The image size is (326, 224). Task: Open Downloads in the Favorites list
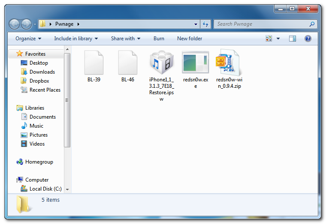pyautogui.click(x=42, y=72)
